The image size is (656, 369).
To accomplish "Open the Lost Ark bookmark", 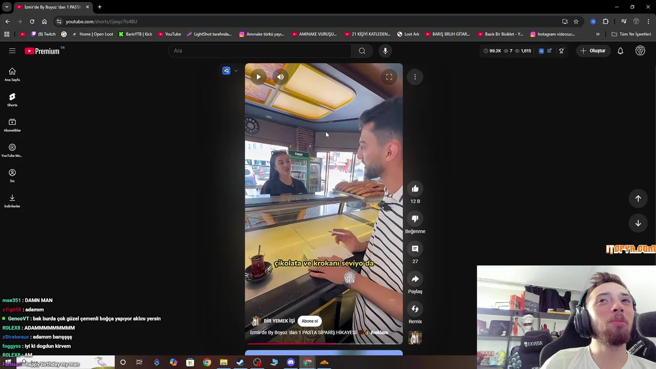I will coord(408,34).
